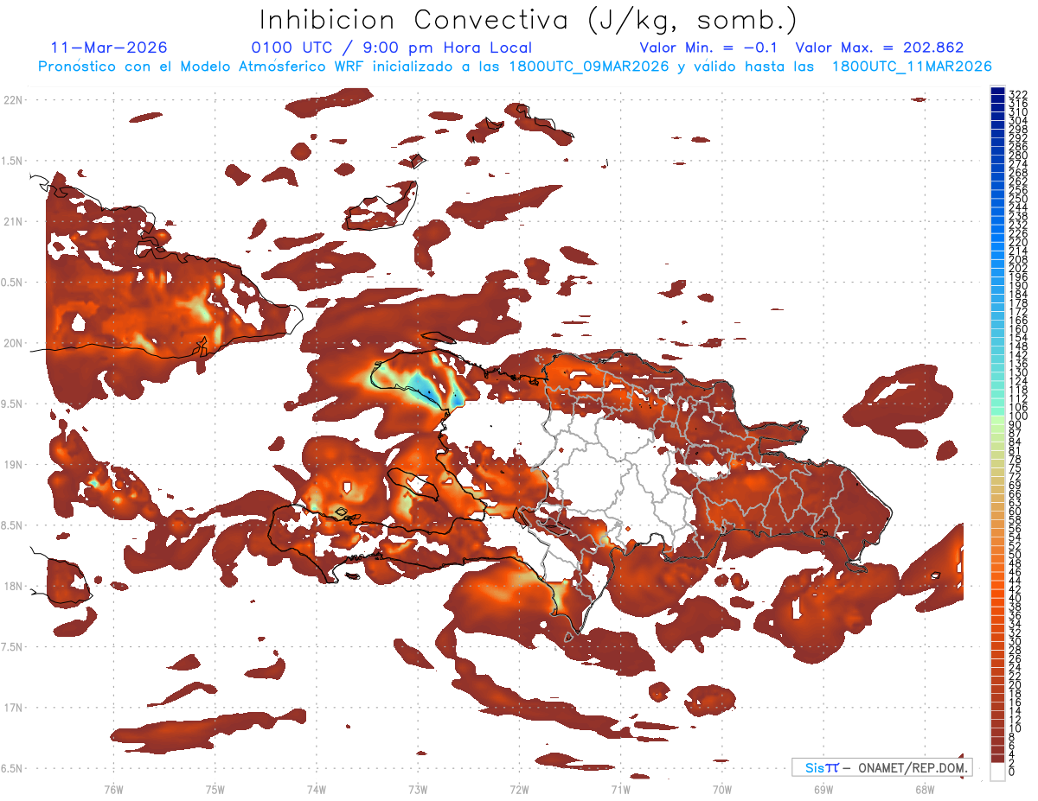
Task: Click the "322" colorbar value label
Action: (x=1018, y=93)
